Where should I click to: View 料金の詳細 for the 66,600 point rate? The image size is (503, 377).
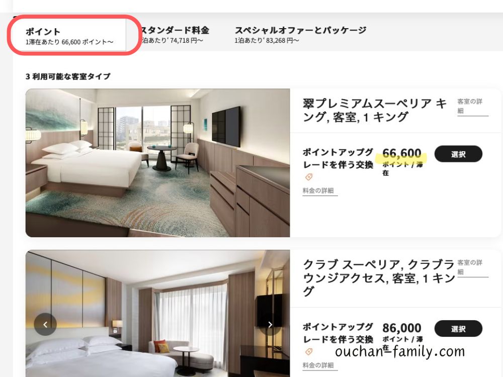click(x=319, y=191)
